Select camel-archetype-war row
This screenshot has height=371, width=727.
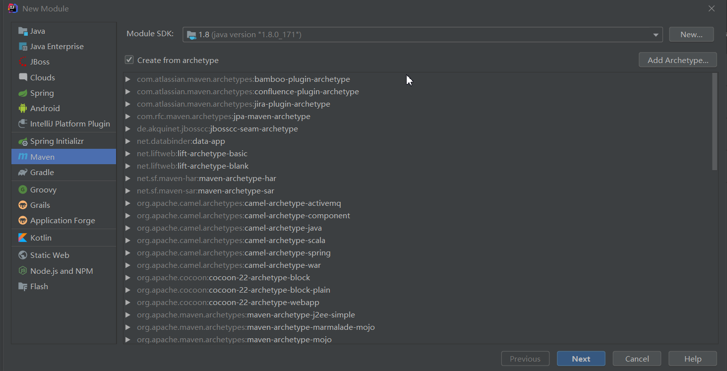pyautogui.click(x=418, y=265)
